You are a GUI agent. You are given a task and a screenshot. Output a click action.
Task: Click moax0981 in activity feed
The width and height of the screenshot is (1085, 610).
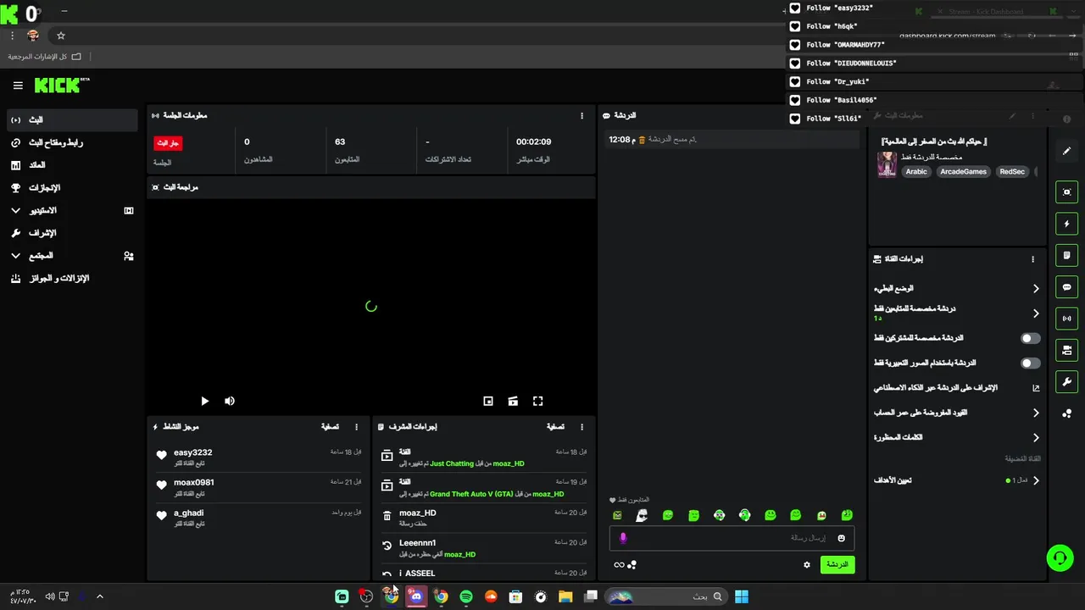tap(194, 483)
